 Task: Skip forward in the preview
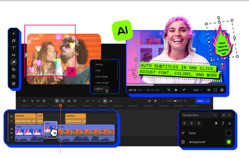point(184,90)
